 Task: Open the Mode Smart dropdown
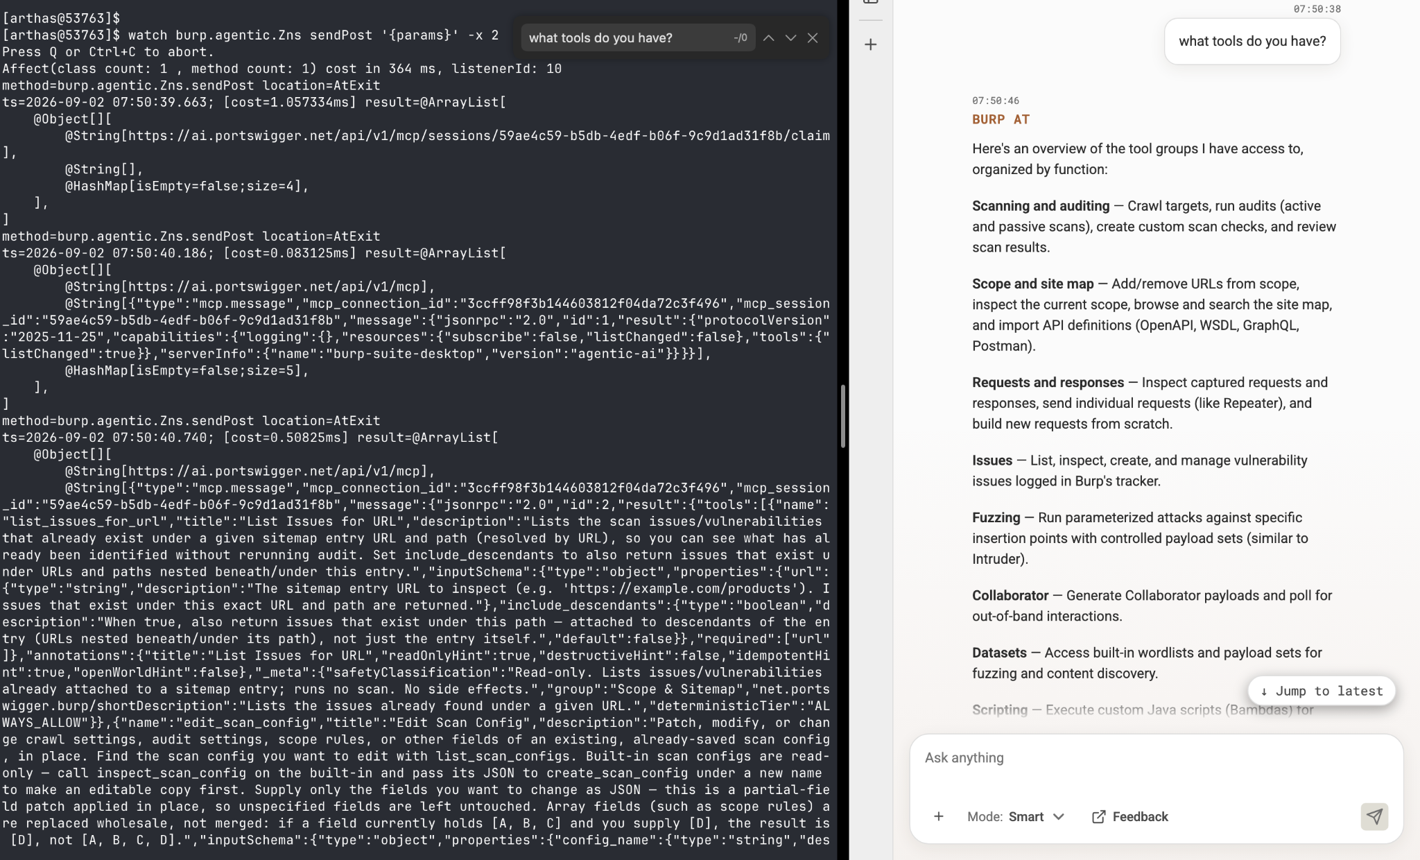[x=1016, y=816]
